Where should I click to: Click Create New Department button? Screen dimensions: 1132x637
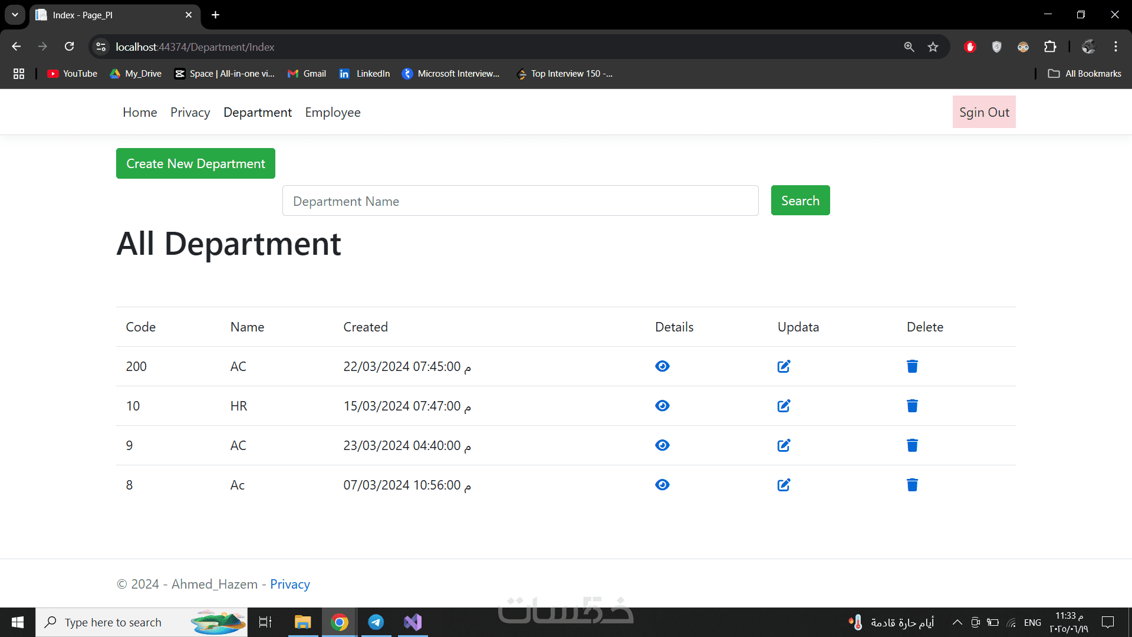[x=196, y=164]
